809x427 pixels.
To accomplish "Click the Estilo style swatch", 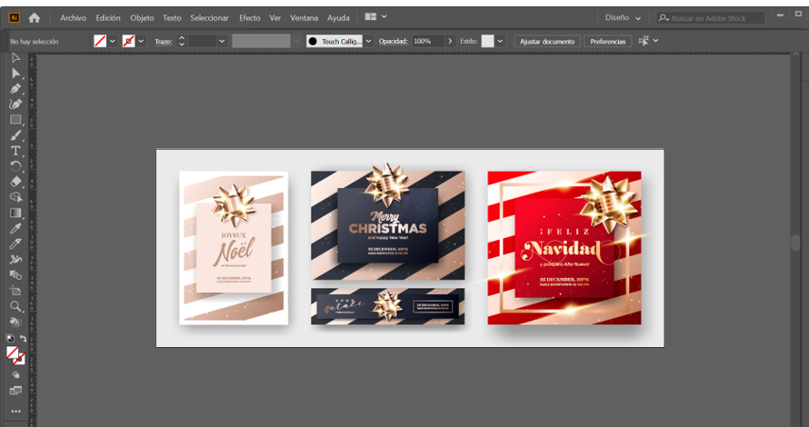I will (x=487, y=41).
